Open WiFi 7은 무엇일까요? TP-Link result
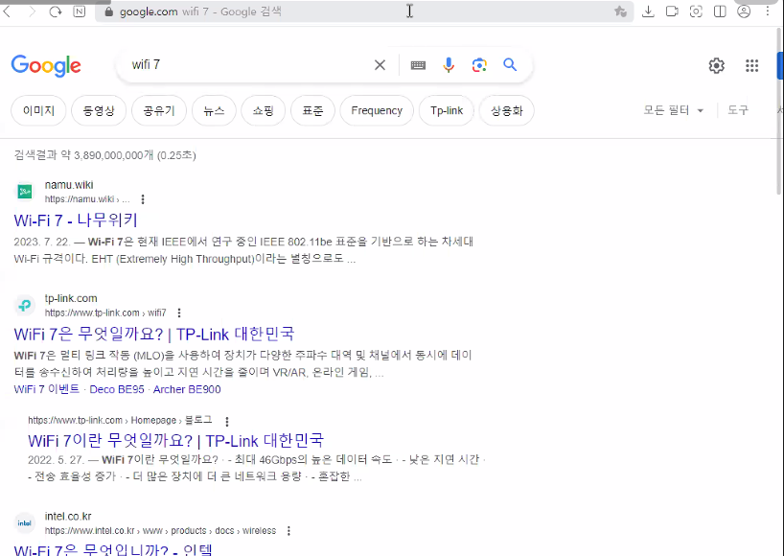The height and width of the screenshot is (556, 784). (x=154, y=334)
